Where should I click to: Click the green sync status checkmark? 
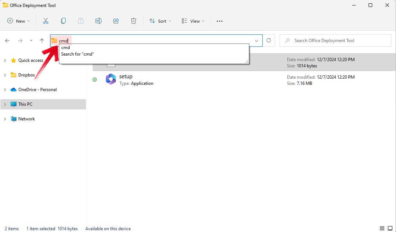(x=95, y=79)
